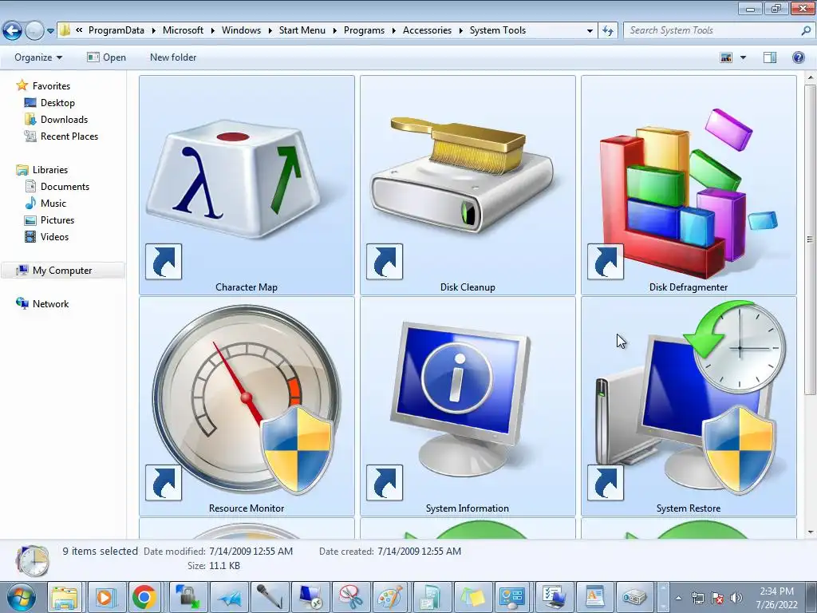This screenshot has width=817, height=613.
Task: Go to Start Menu in the breadcrumb
Action: tap(302, 30)
